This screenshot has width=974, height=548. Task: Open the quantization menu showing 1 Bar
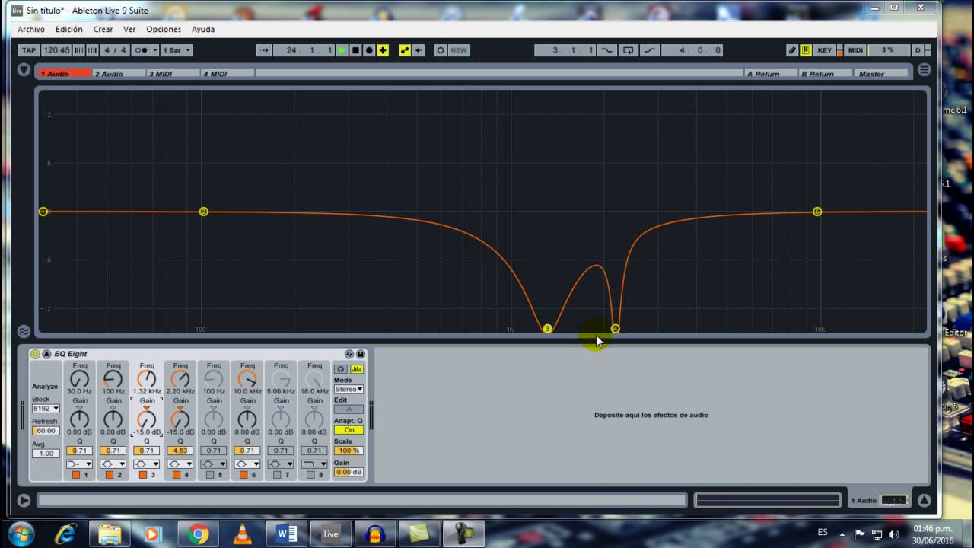click(176, 50)
